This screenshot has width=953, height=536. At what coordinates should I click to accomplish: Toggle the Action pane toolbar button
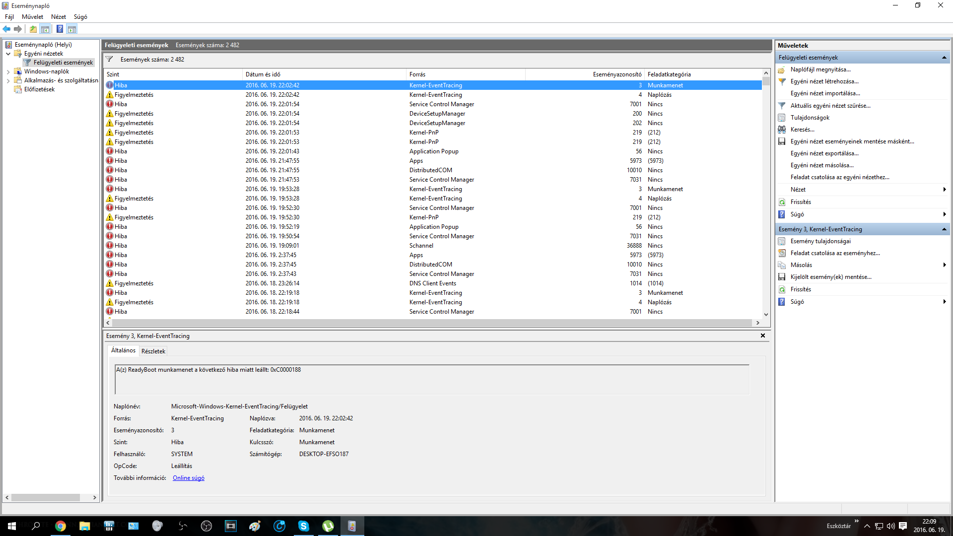tap(72, 29)
